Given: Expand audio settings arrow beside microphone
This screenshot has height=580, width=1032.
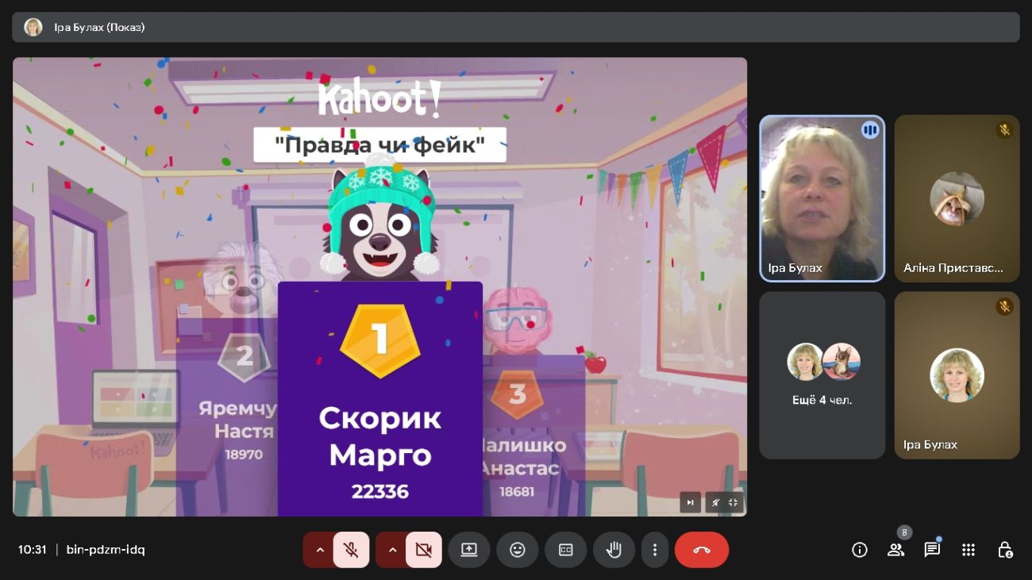Looking at the screenshot, I should pos(320,550).
